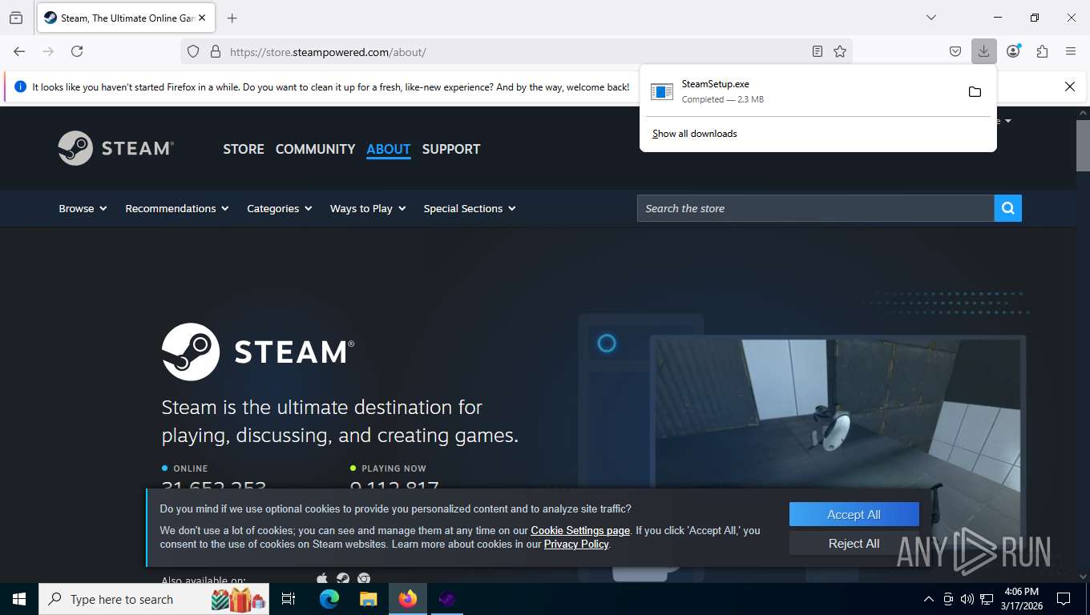Screen dimensions: 1090x615
Task: Expand the Browse dropdown
Action: (83, 208)
